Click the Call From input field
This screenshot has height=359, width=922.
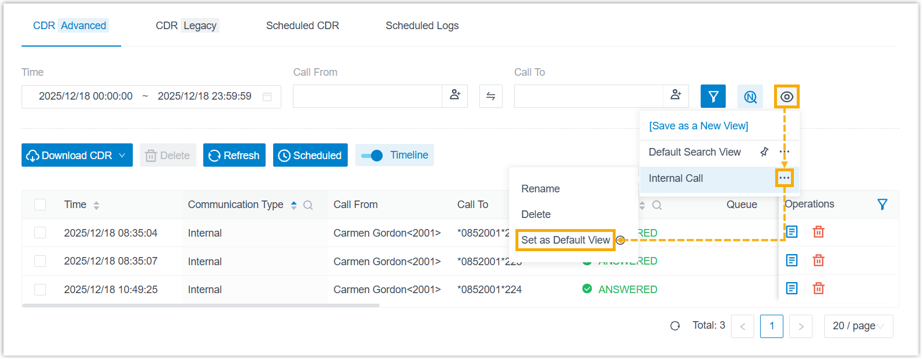click(367, 97)
